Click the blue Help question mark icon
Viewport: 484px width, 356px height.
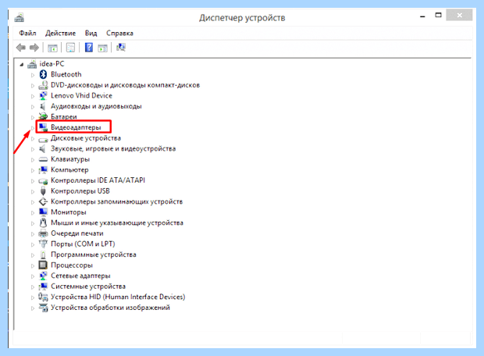pyautogui.click(x=89, y=48)
